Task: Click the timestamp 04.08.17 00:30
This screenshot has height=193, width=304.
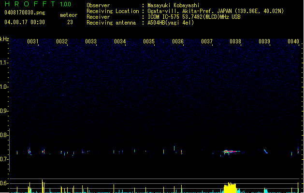Action: (x=25, y=22)
